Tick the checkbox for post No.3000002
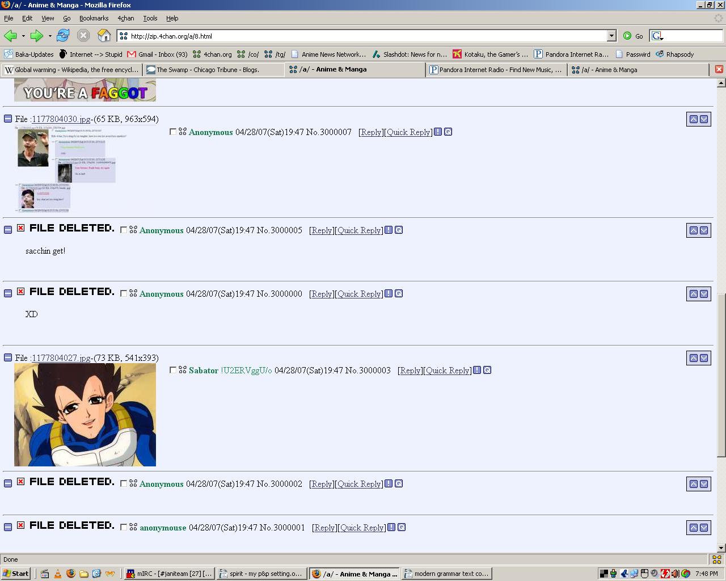The width and height of the screenshot is (726, 581). 124,483
